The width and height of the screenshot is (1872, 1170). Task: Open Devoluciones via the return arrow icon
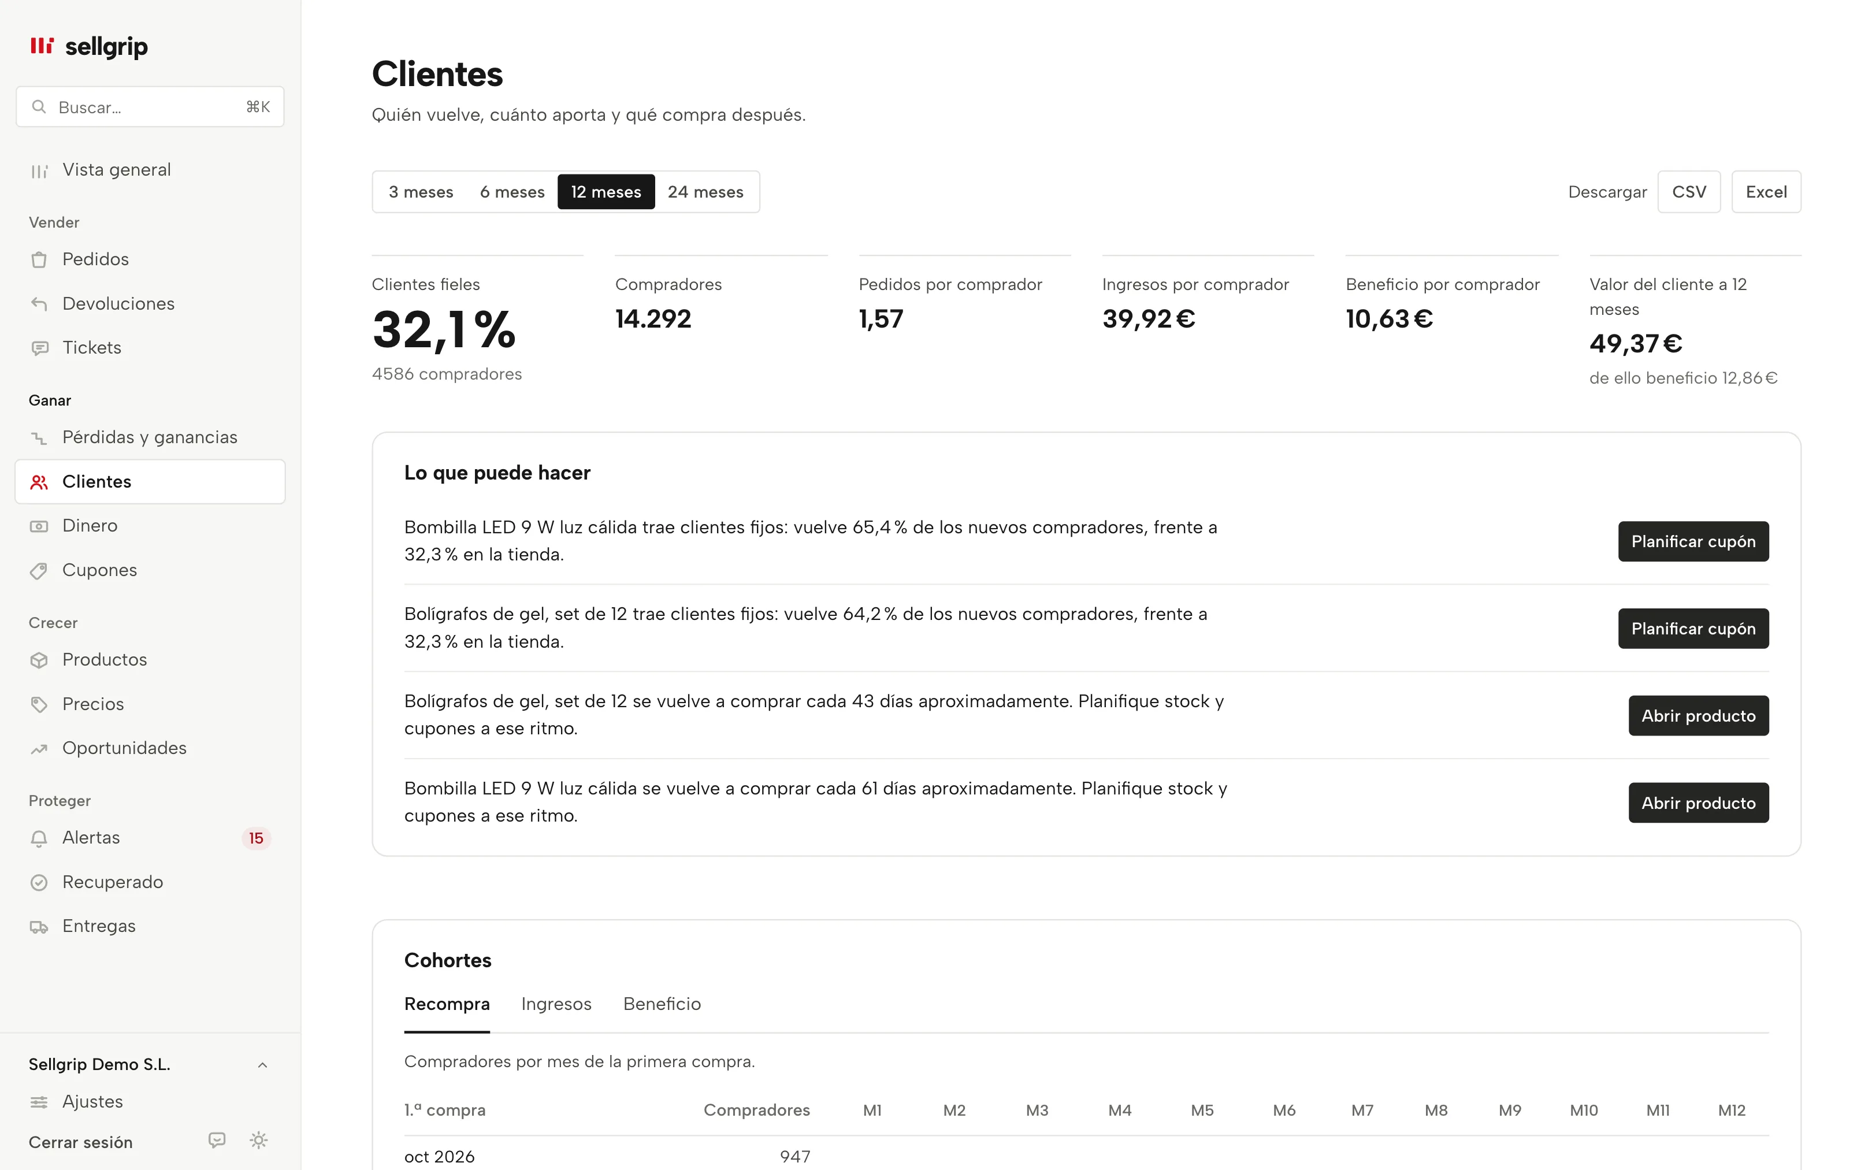[39, 304]
